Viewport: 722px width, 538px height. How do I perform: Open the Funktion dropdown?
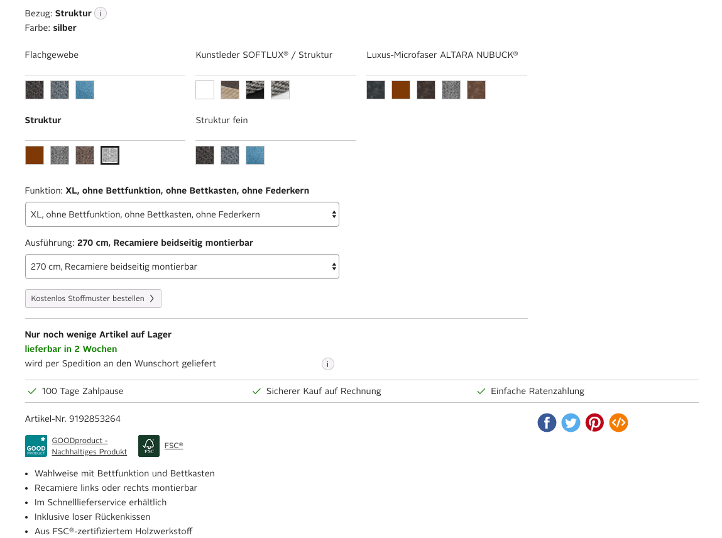182,214
